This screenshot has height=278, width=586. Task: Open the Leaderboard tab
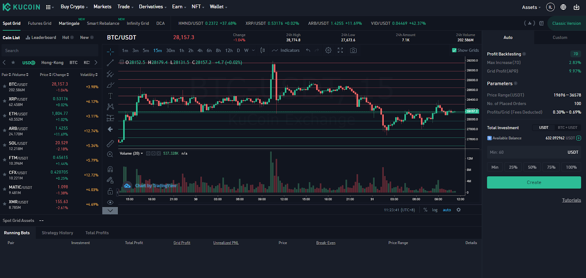coord(41,38)
